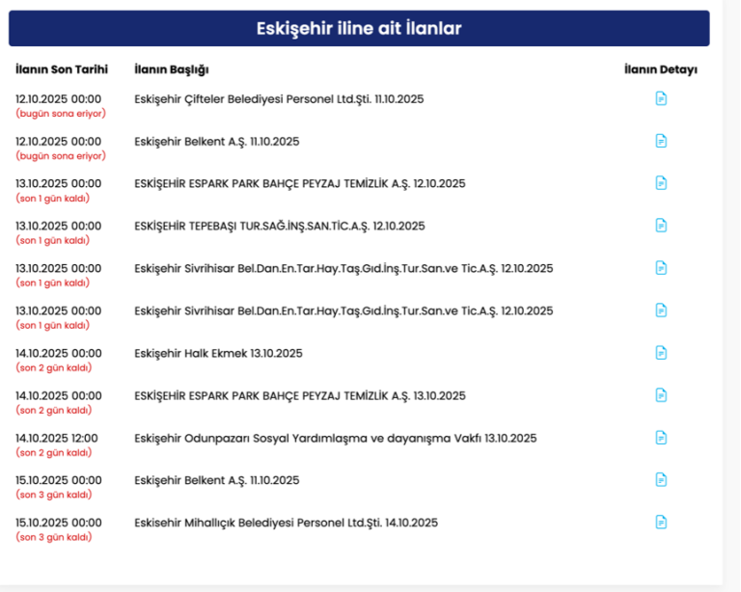The image size is (741, 592).
Task: Click deadline date of TEPEBAŞI row
Action: click(58, 227)
